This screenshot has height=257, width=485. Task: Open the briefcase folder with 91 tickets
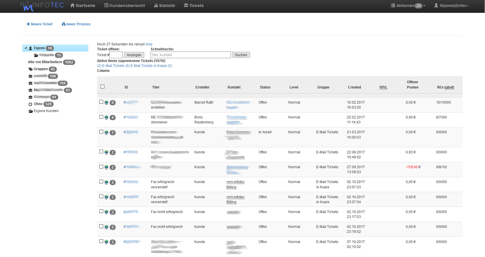click(43, 97)
